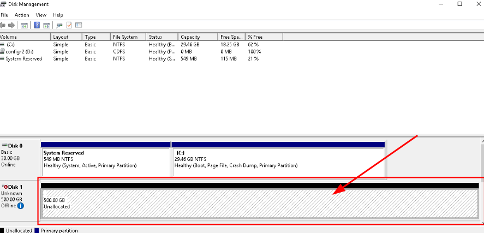The height and width of the screenshot is (233, 484).
Task: Toggle the Show/Hide Action Pane icon
Action: (46, 25)
